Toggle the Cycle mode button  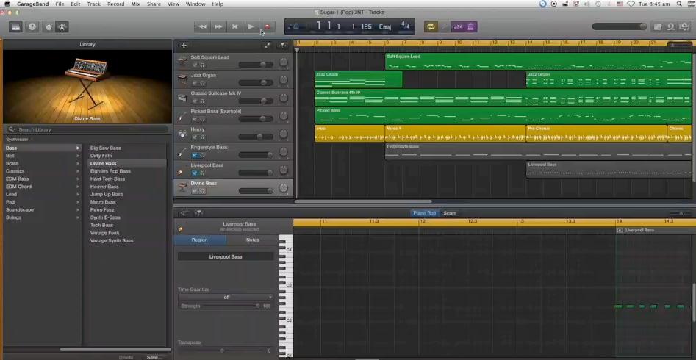(430, 26)
